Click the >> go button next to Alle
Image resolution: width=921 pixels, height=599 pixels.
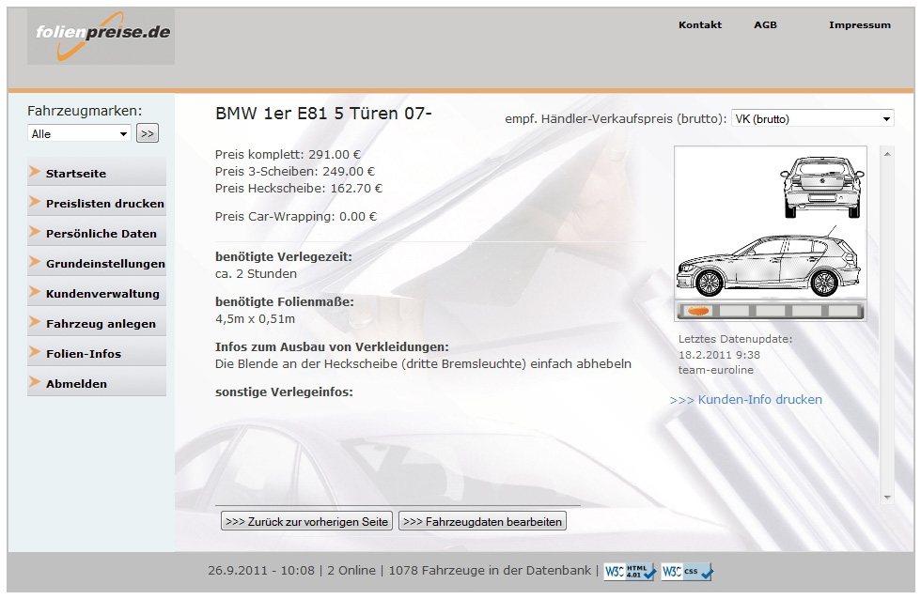click(148, 133)
